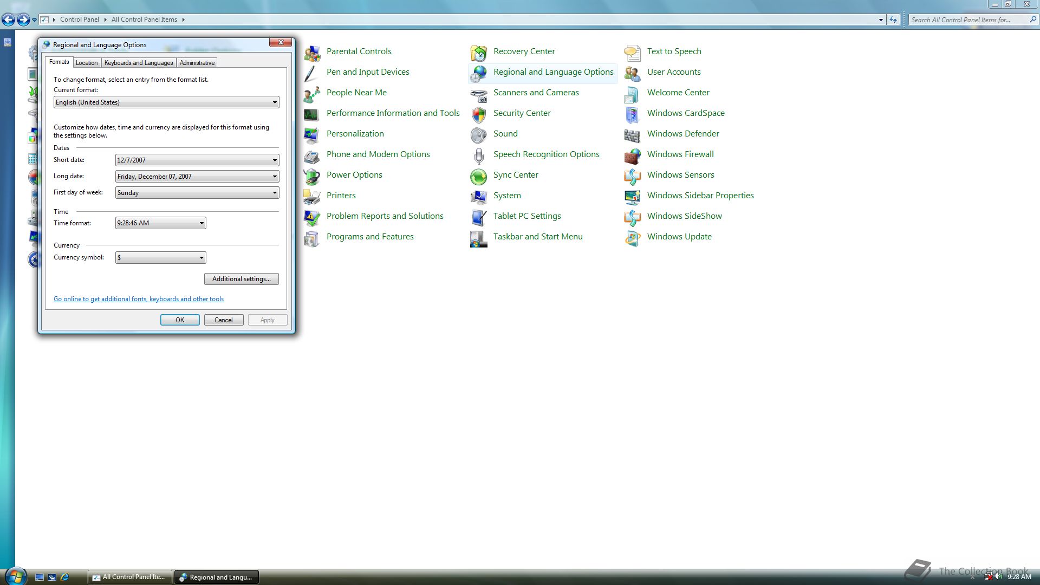Refresh the Control Panel view

tap(893, 20)
